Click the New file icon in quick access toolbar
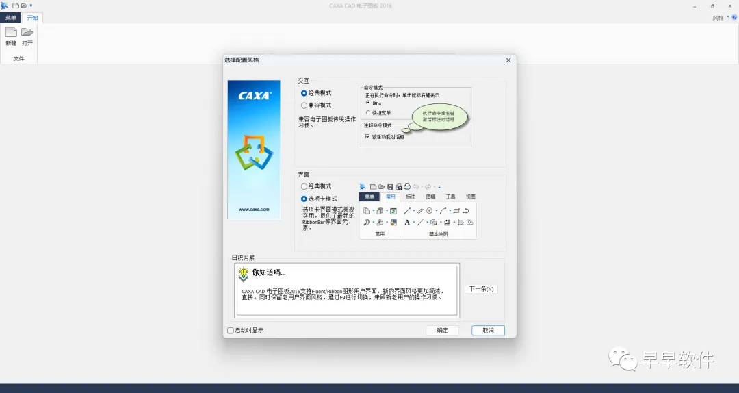 (16, 5)
